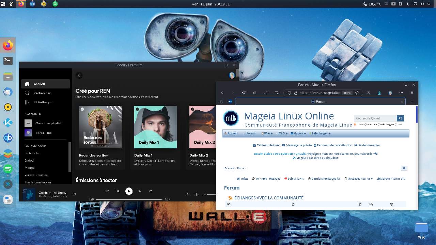Open the Sujets suivis link
This screenshot has width=436, height=245.
click(294, 179)
